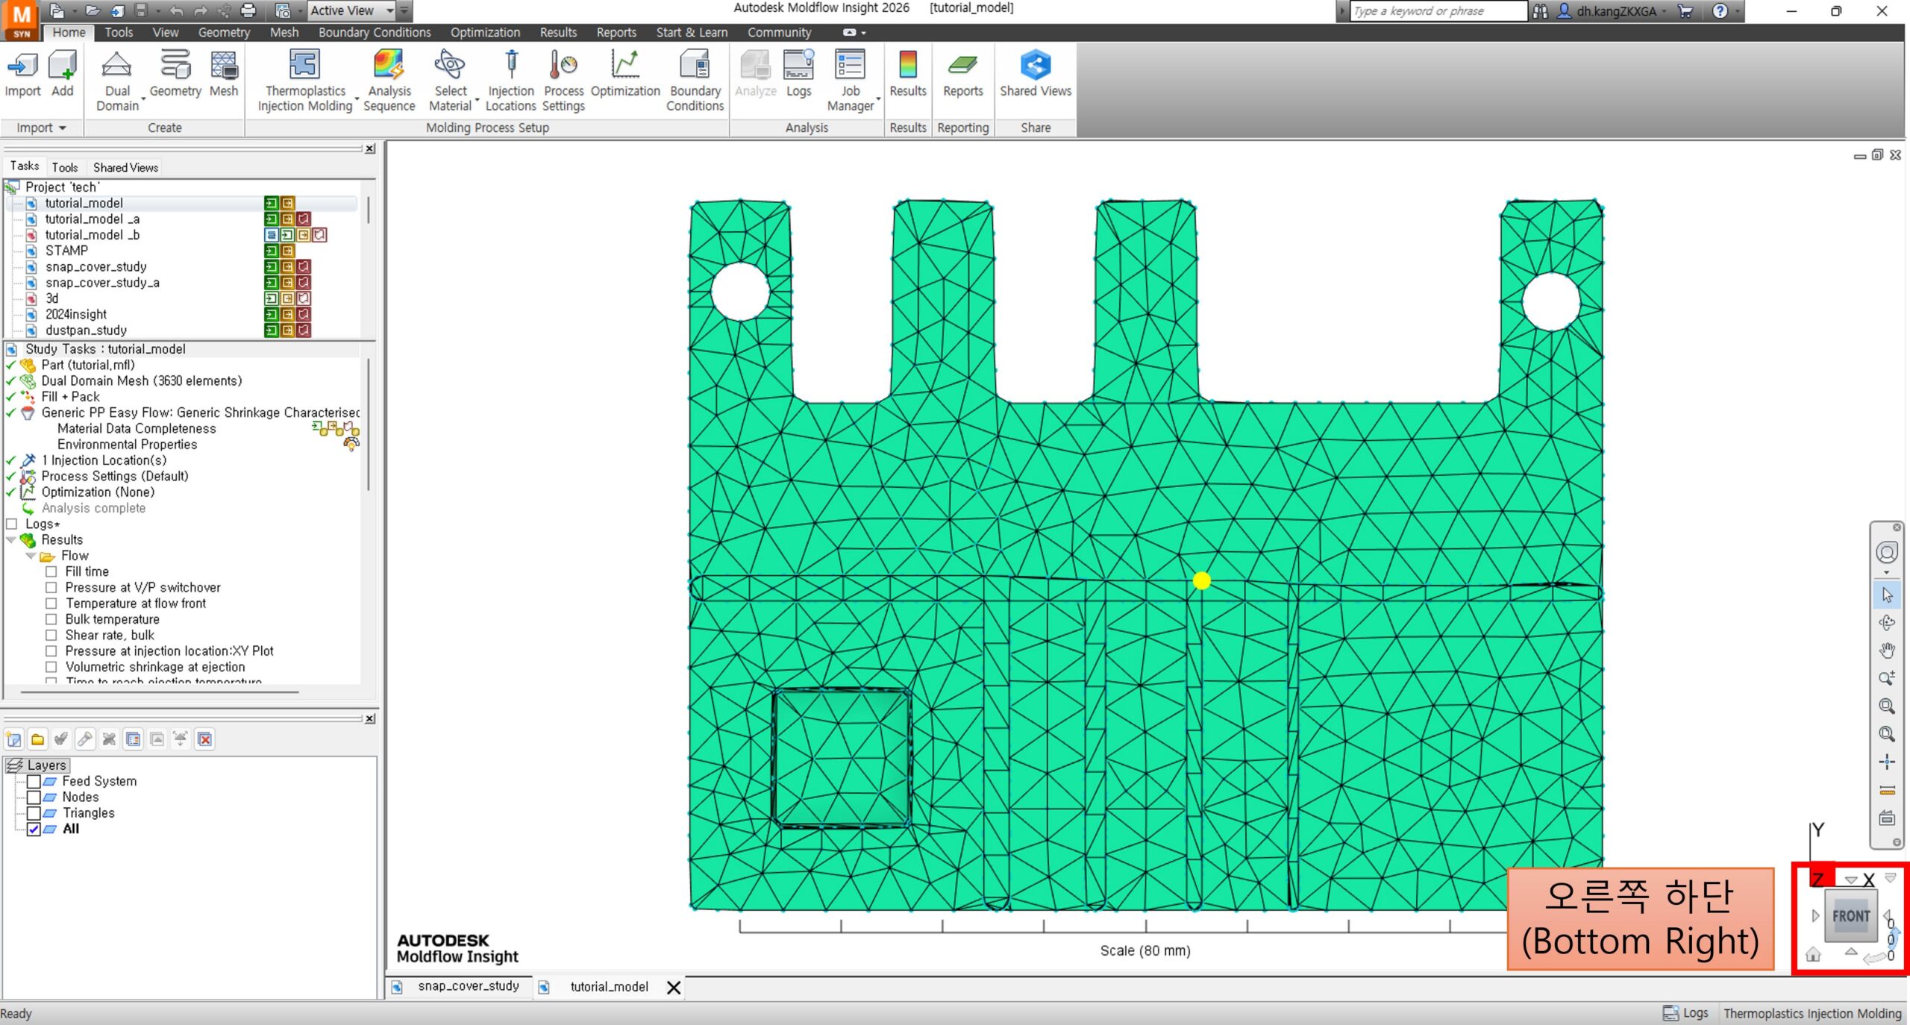Open the Full Navigation Wheel
Screen dimensions: 1910x1025
[1887, 553]
